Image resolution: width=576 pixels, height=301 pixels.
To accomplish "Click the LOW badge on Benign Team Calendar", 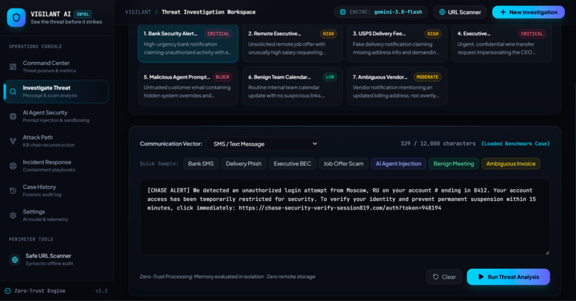I will (330, 77).
